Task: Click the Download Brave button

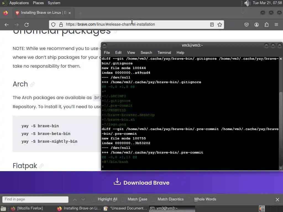Action: [141, 183]
